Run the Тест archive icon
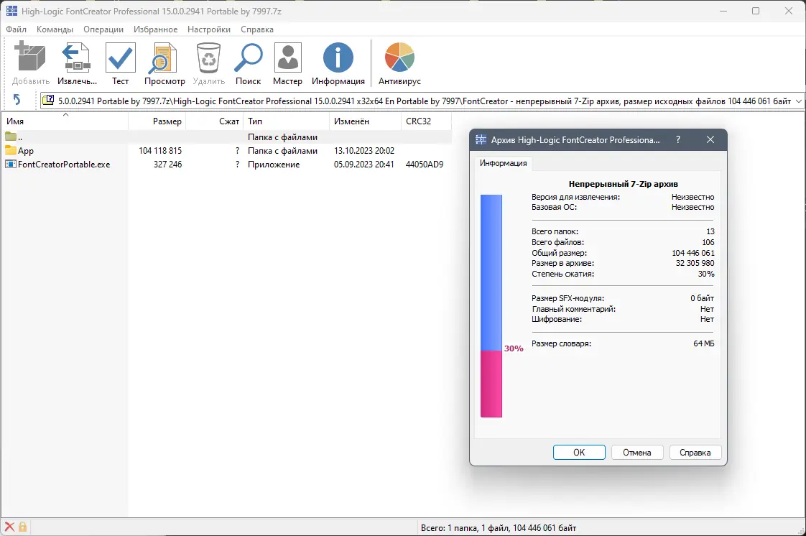Image resolution: width=806 pixels, height=536 pixels. (119, 57)
